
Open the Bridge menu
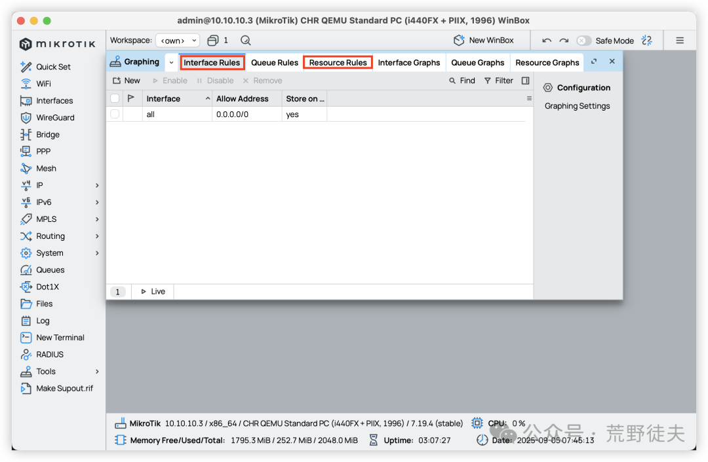pos(40,134)
